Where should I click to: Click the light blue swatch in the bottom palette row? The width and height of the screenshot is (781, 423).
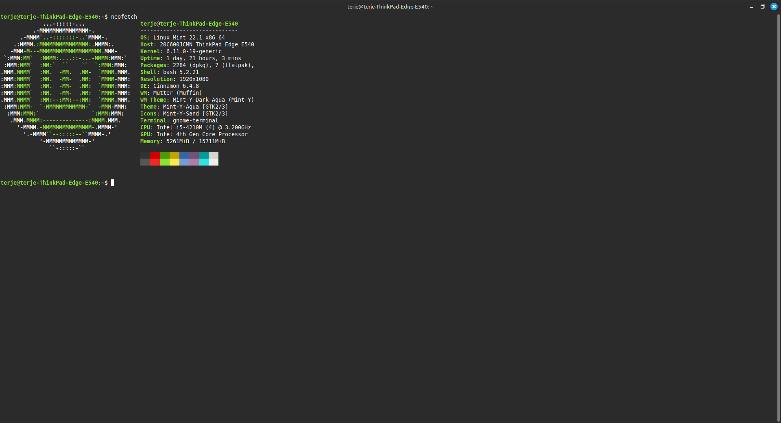(184, 162)
